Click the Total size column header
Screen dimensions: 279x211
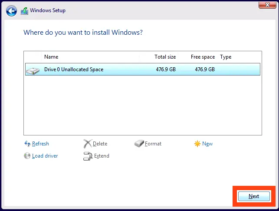(x=165, y=57)
